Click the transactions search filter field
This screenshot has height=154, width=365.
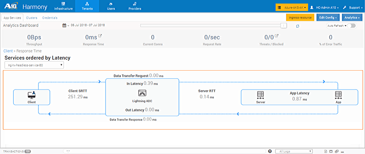(x=164, y=151)
